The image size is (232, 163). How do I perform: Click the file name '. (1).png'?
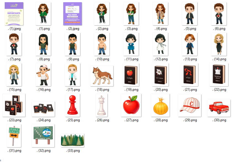pyautogui.click(x=44, y=29)
